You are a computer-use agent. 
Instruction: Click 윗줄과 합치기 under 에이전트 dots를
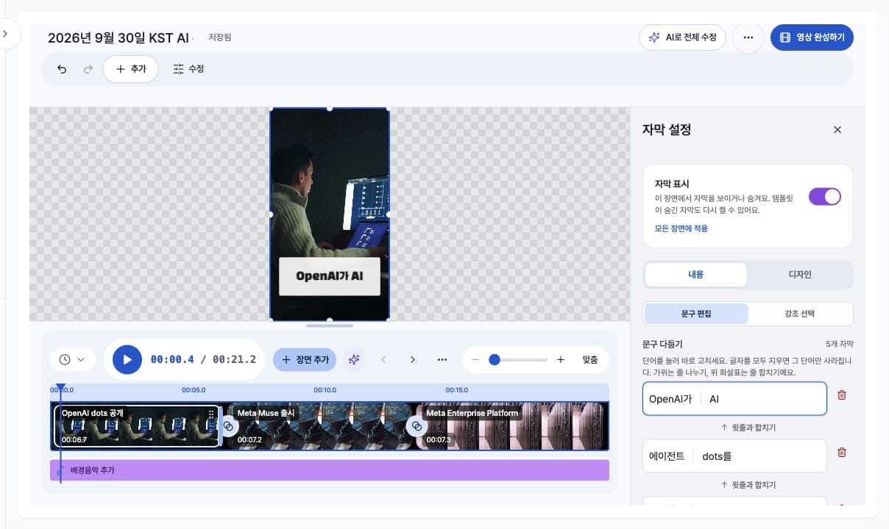click(748, 485)
